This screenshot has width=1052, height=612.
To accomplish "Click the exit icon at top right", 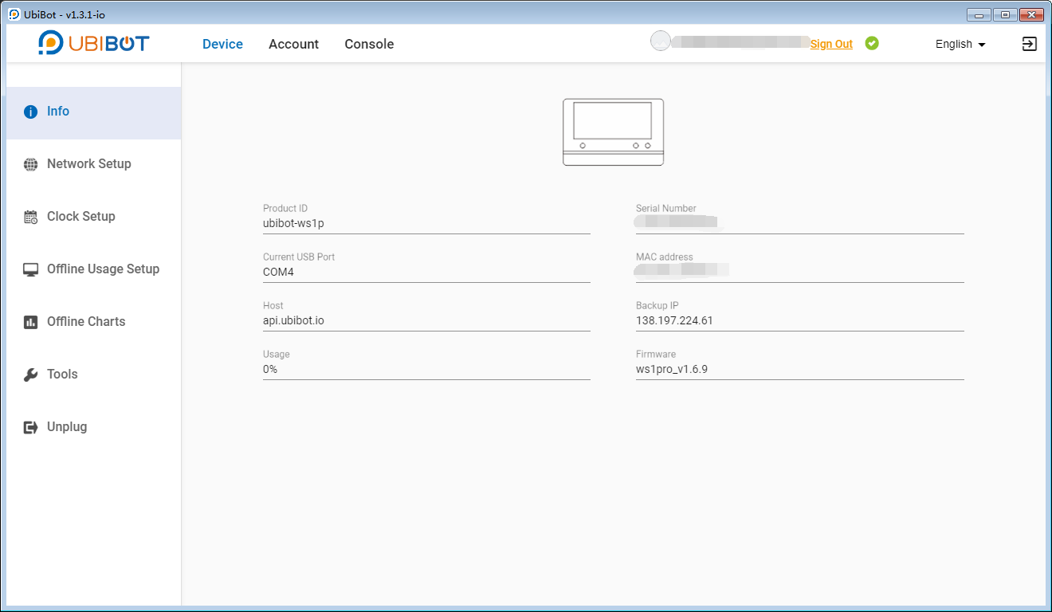I will click(1030, 44).
